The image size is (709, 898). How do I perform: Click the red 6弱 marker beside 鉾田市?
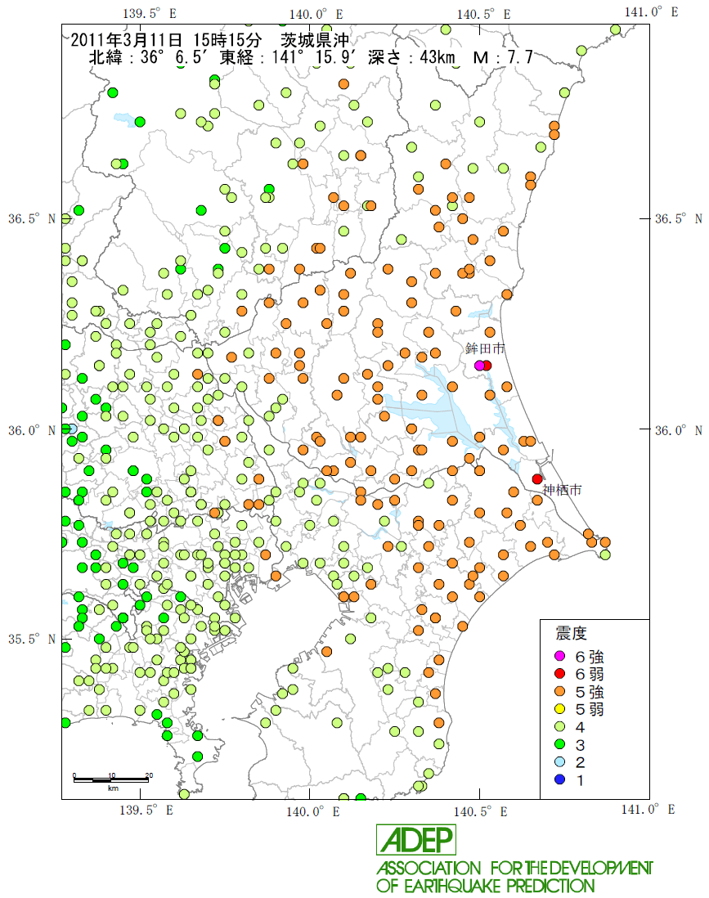point(487,366)
